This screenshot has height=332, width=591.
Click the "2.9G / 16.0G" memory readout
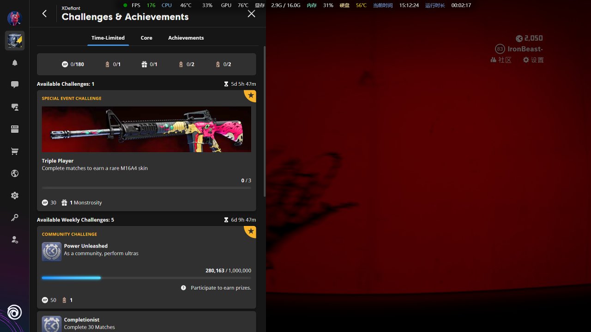coord(286,6)
